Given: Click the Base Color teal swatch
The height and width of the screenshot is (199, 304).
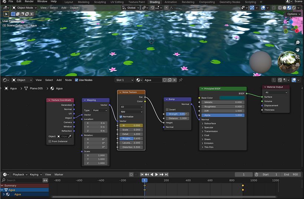Looking at the screenshot, I should pyautogui.click(x=232, y=98).
